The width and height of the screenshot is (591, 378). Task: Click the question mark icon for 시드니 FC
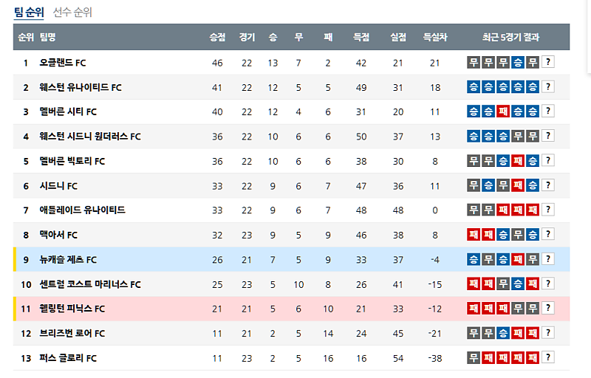tap(548, 186)
